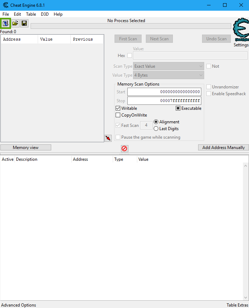Click the Active column header
249x308 pixels.
7,159
